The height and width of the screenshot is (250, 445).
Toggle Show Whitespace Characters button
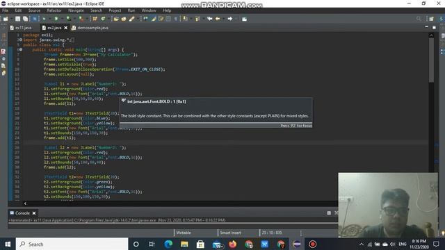[x=176, y=19]
